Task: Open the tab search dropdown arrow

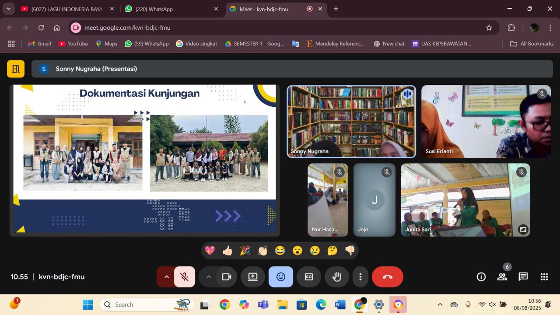Action: click(9, 9)
